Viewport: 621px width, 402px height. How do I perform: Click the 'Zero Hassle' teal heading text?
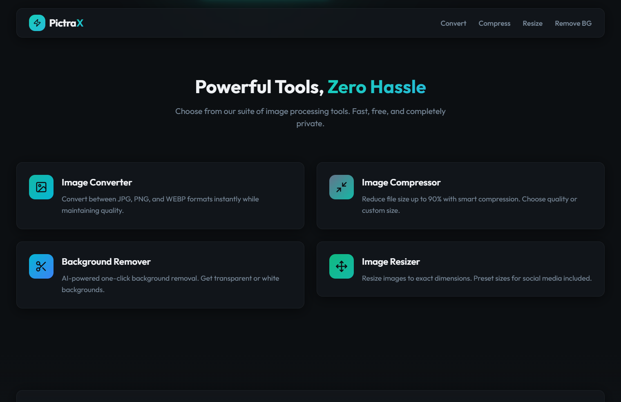376,87
